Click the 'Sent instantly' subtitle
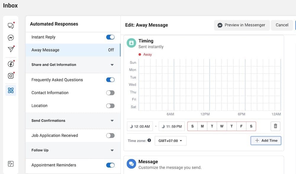Screen dimensions: 296x174 pos(151,47)
